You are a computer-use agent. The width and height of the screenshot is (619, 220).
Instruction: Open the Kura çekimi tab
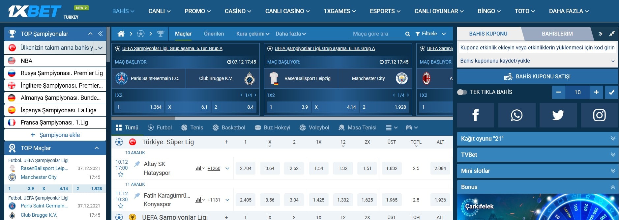pyautogui.click(x=253, y=34)
